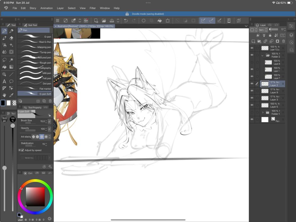Open the Window menu

[105, 8]
